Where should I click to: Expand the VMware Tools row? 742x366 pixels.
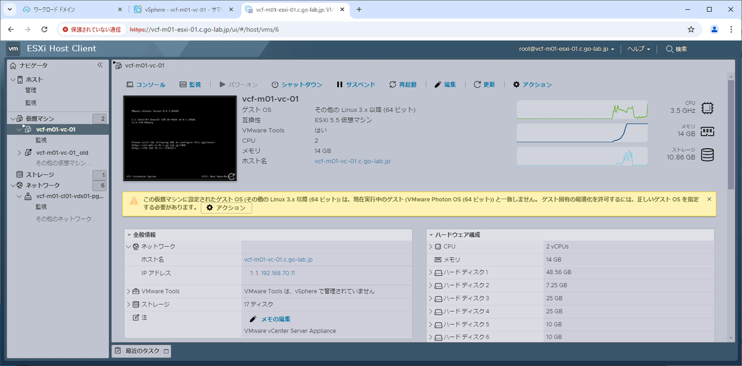point(128,291)
